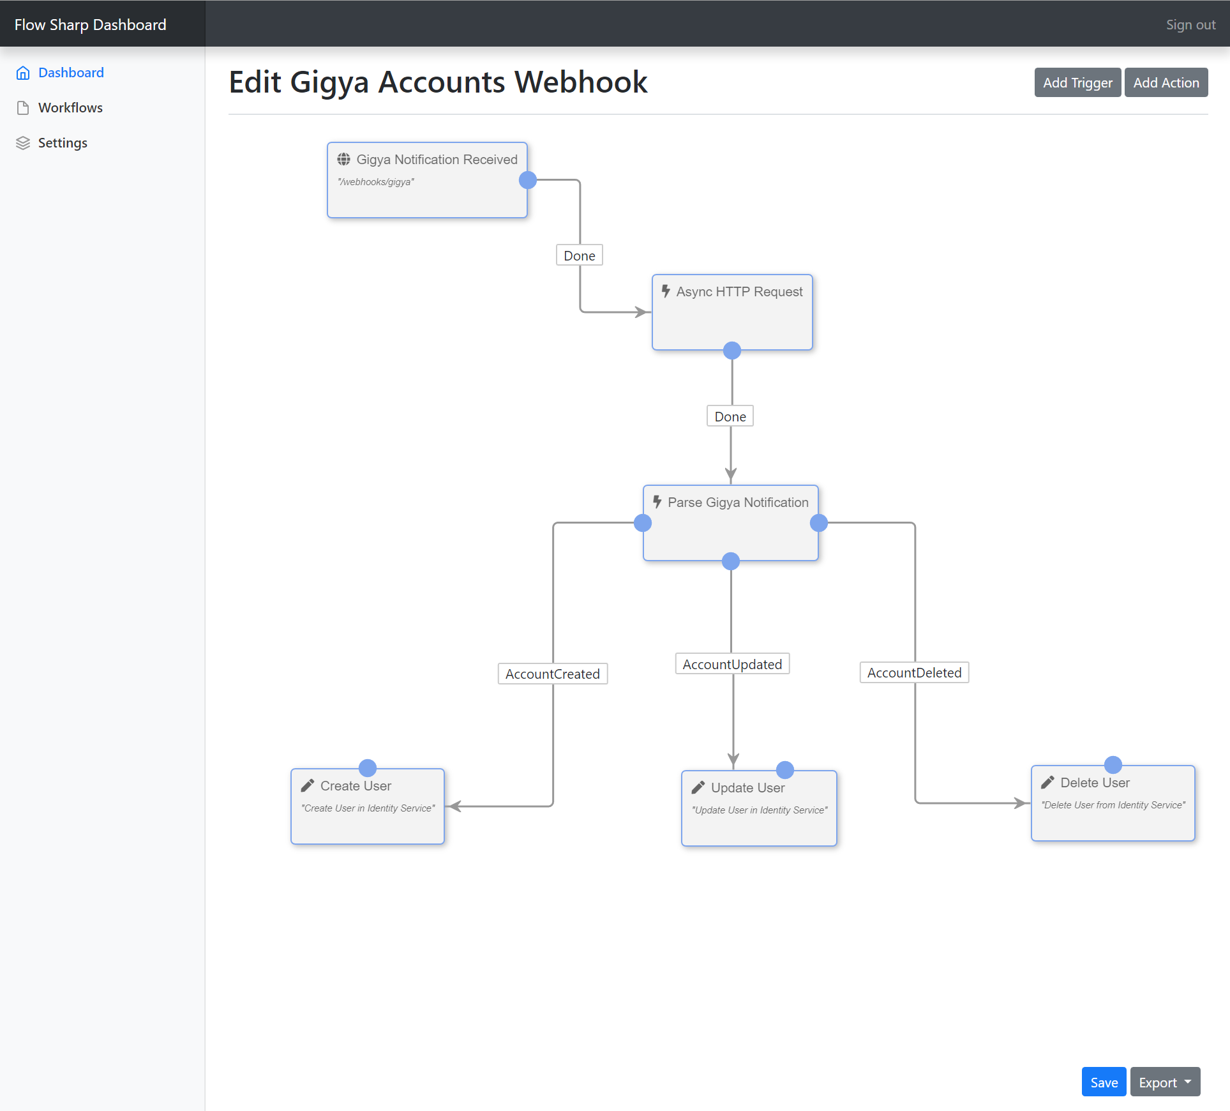The height and width of the screenshot is (1111, 1230).
Task: Click the Add Trigger button
Action: [1077, 82]
